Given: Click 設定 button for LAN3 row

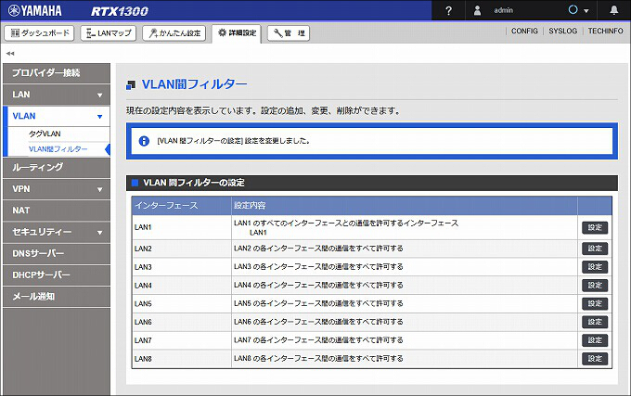Looking at the screenshot, I should coord(595,267).
